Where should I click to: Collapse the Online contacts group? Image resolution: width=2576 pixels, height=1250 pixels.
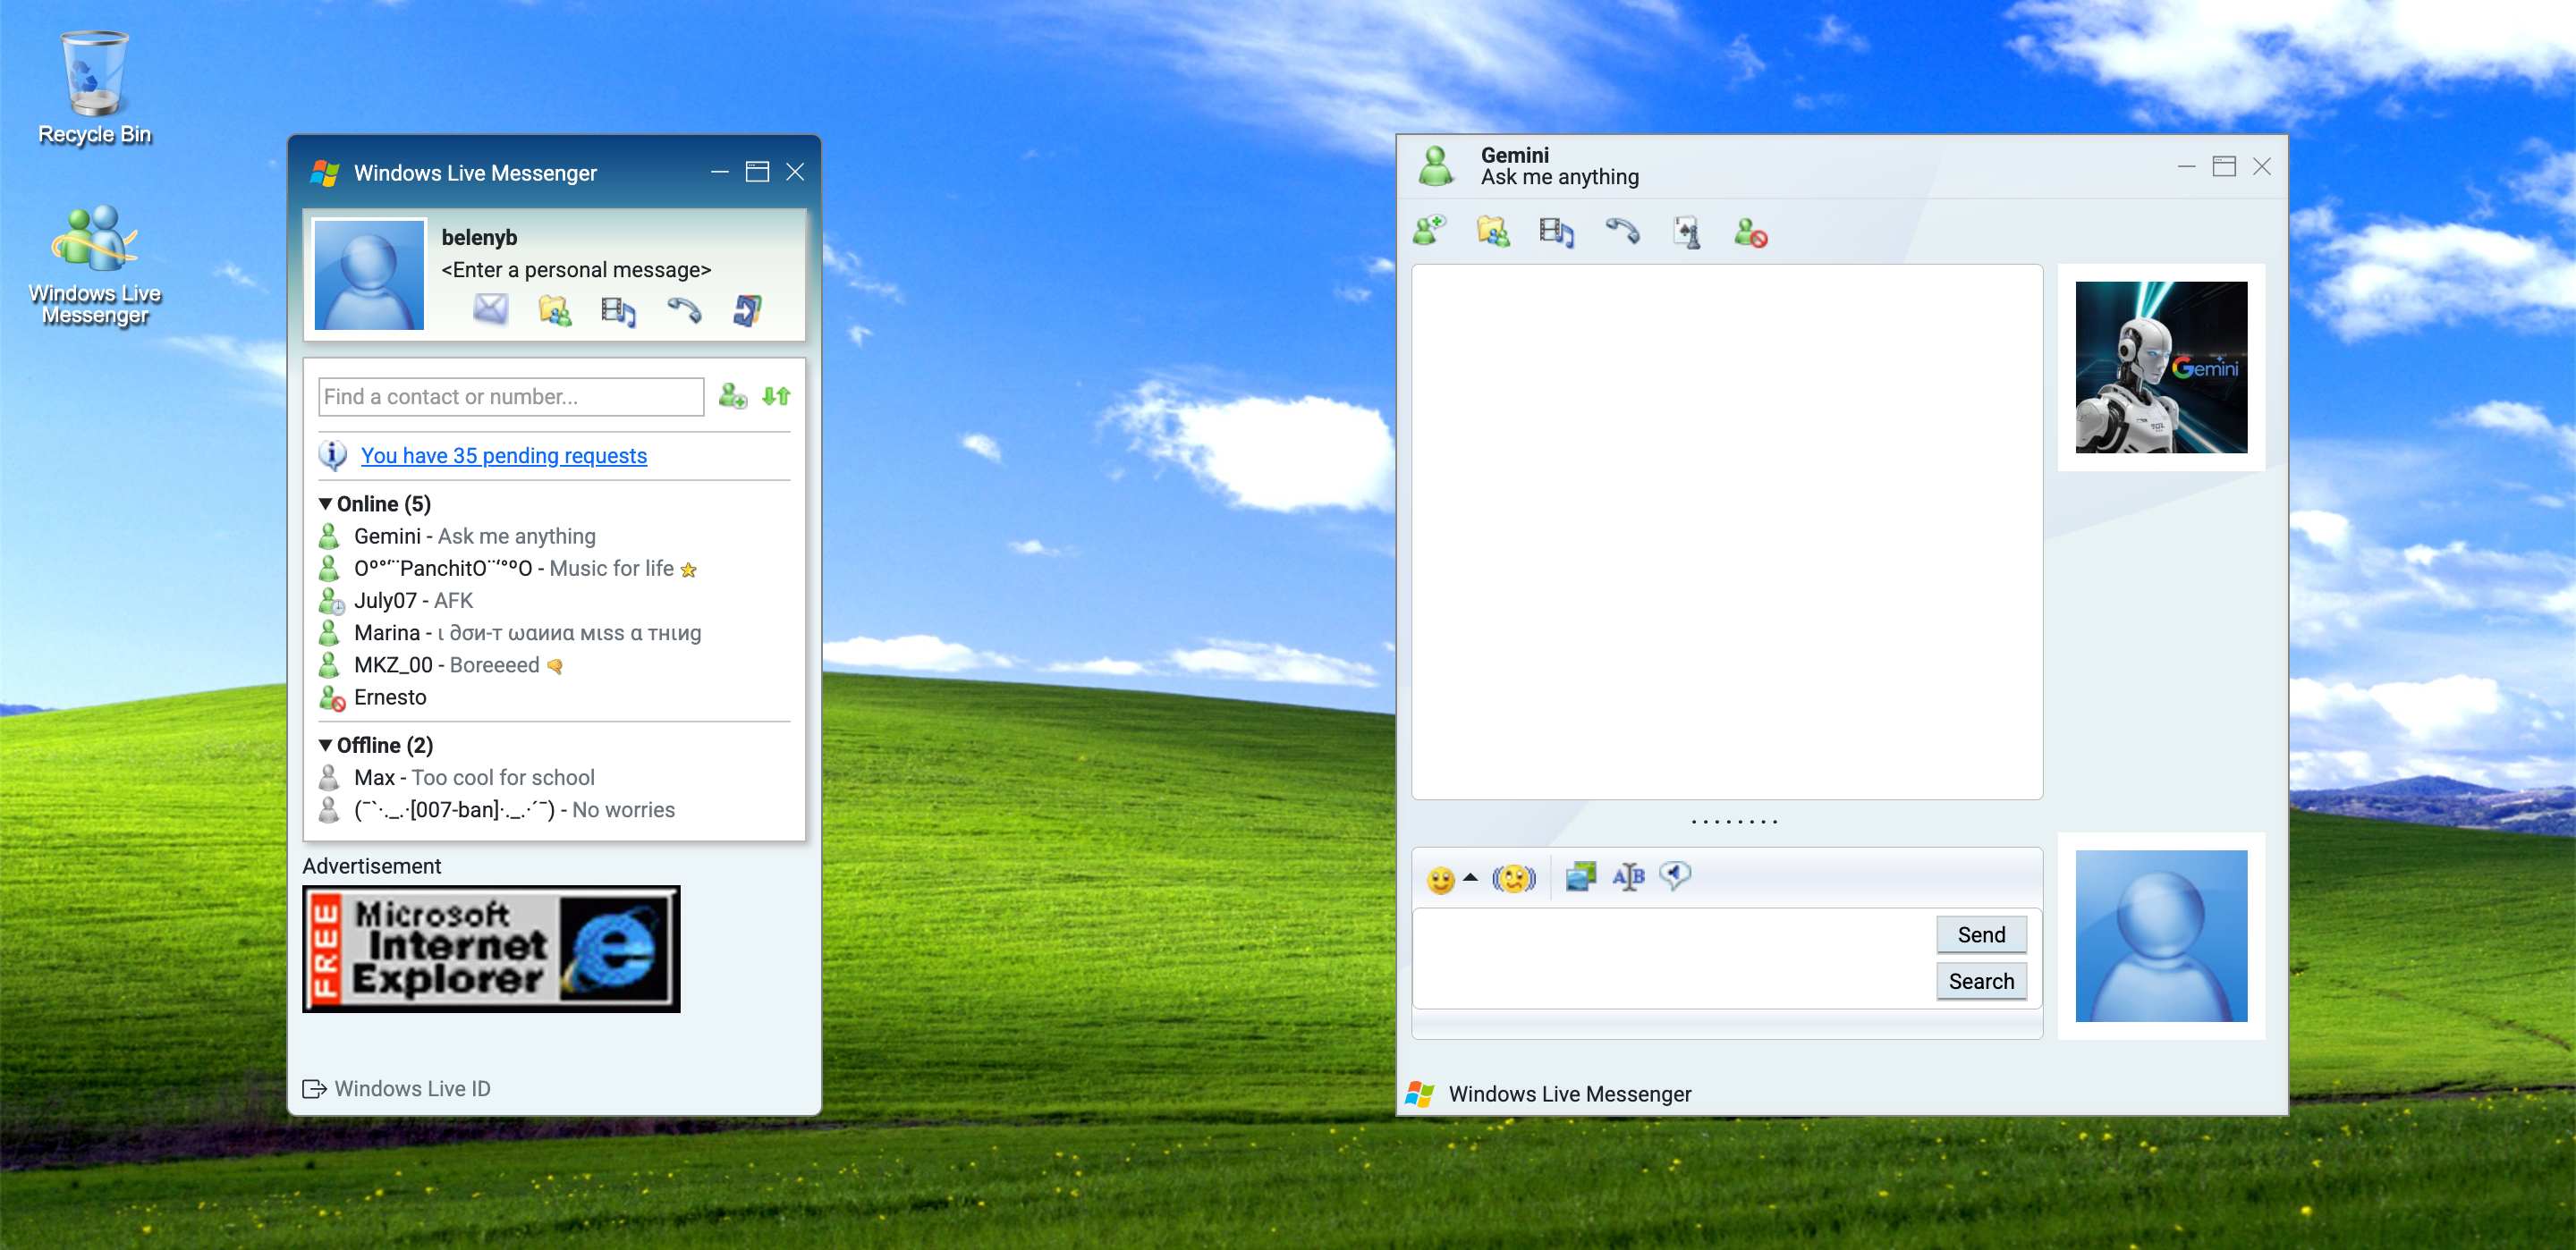(326, 503)
